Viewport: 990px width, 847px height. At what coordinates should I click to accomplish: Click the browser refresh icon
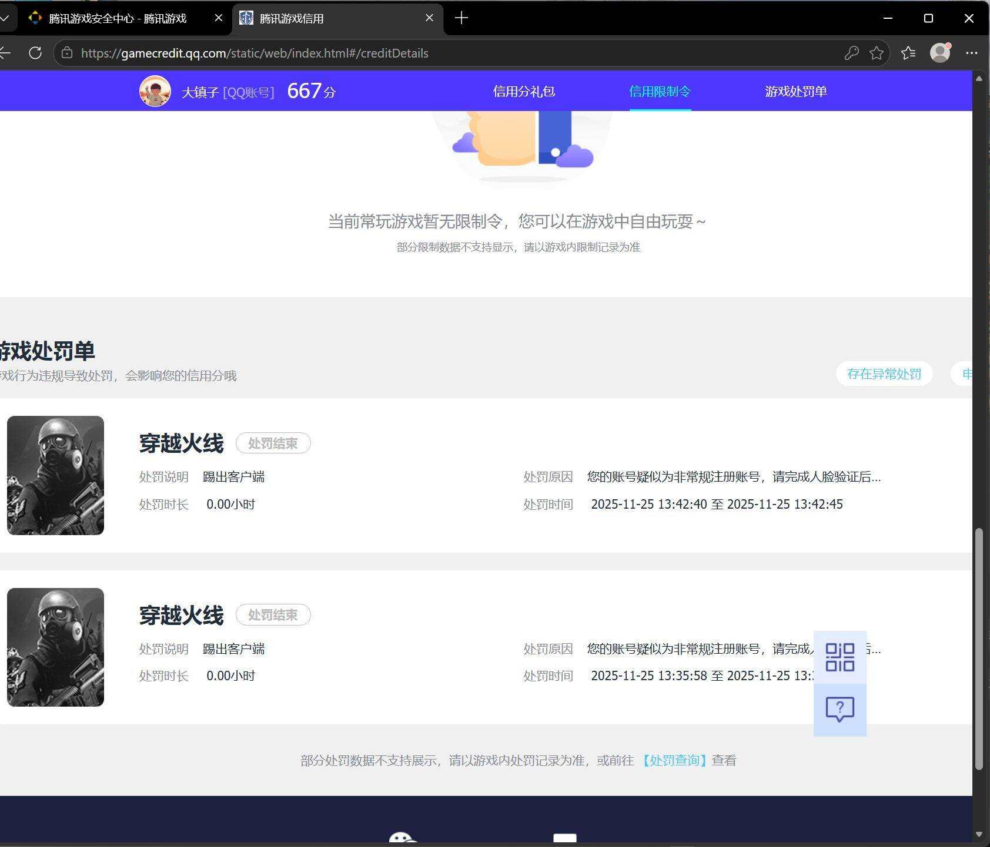[x=35, y=53]
